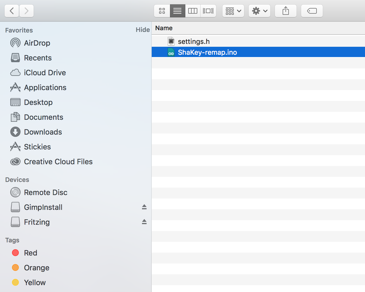Select the ShaKey-remap.ino file
365x292 pixels.
click(x=258, y=52)
